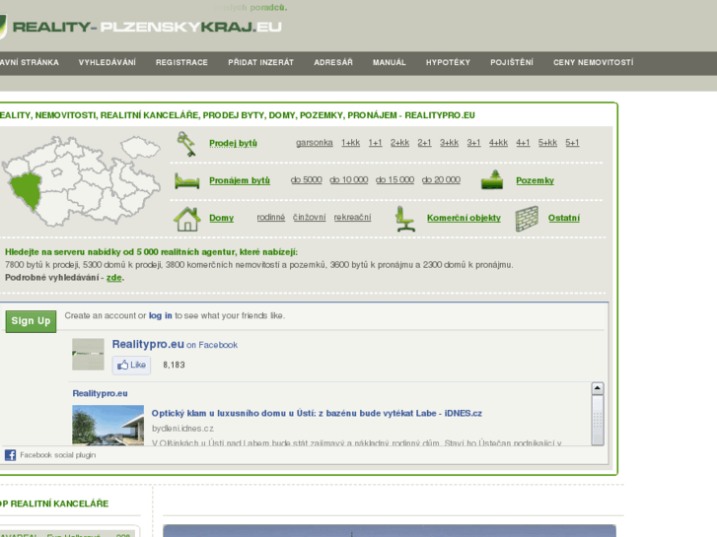Filter flats by 3+1

pyautogui.click(x=473, y=143)
